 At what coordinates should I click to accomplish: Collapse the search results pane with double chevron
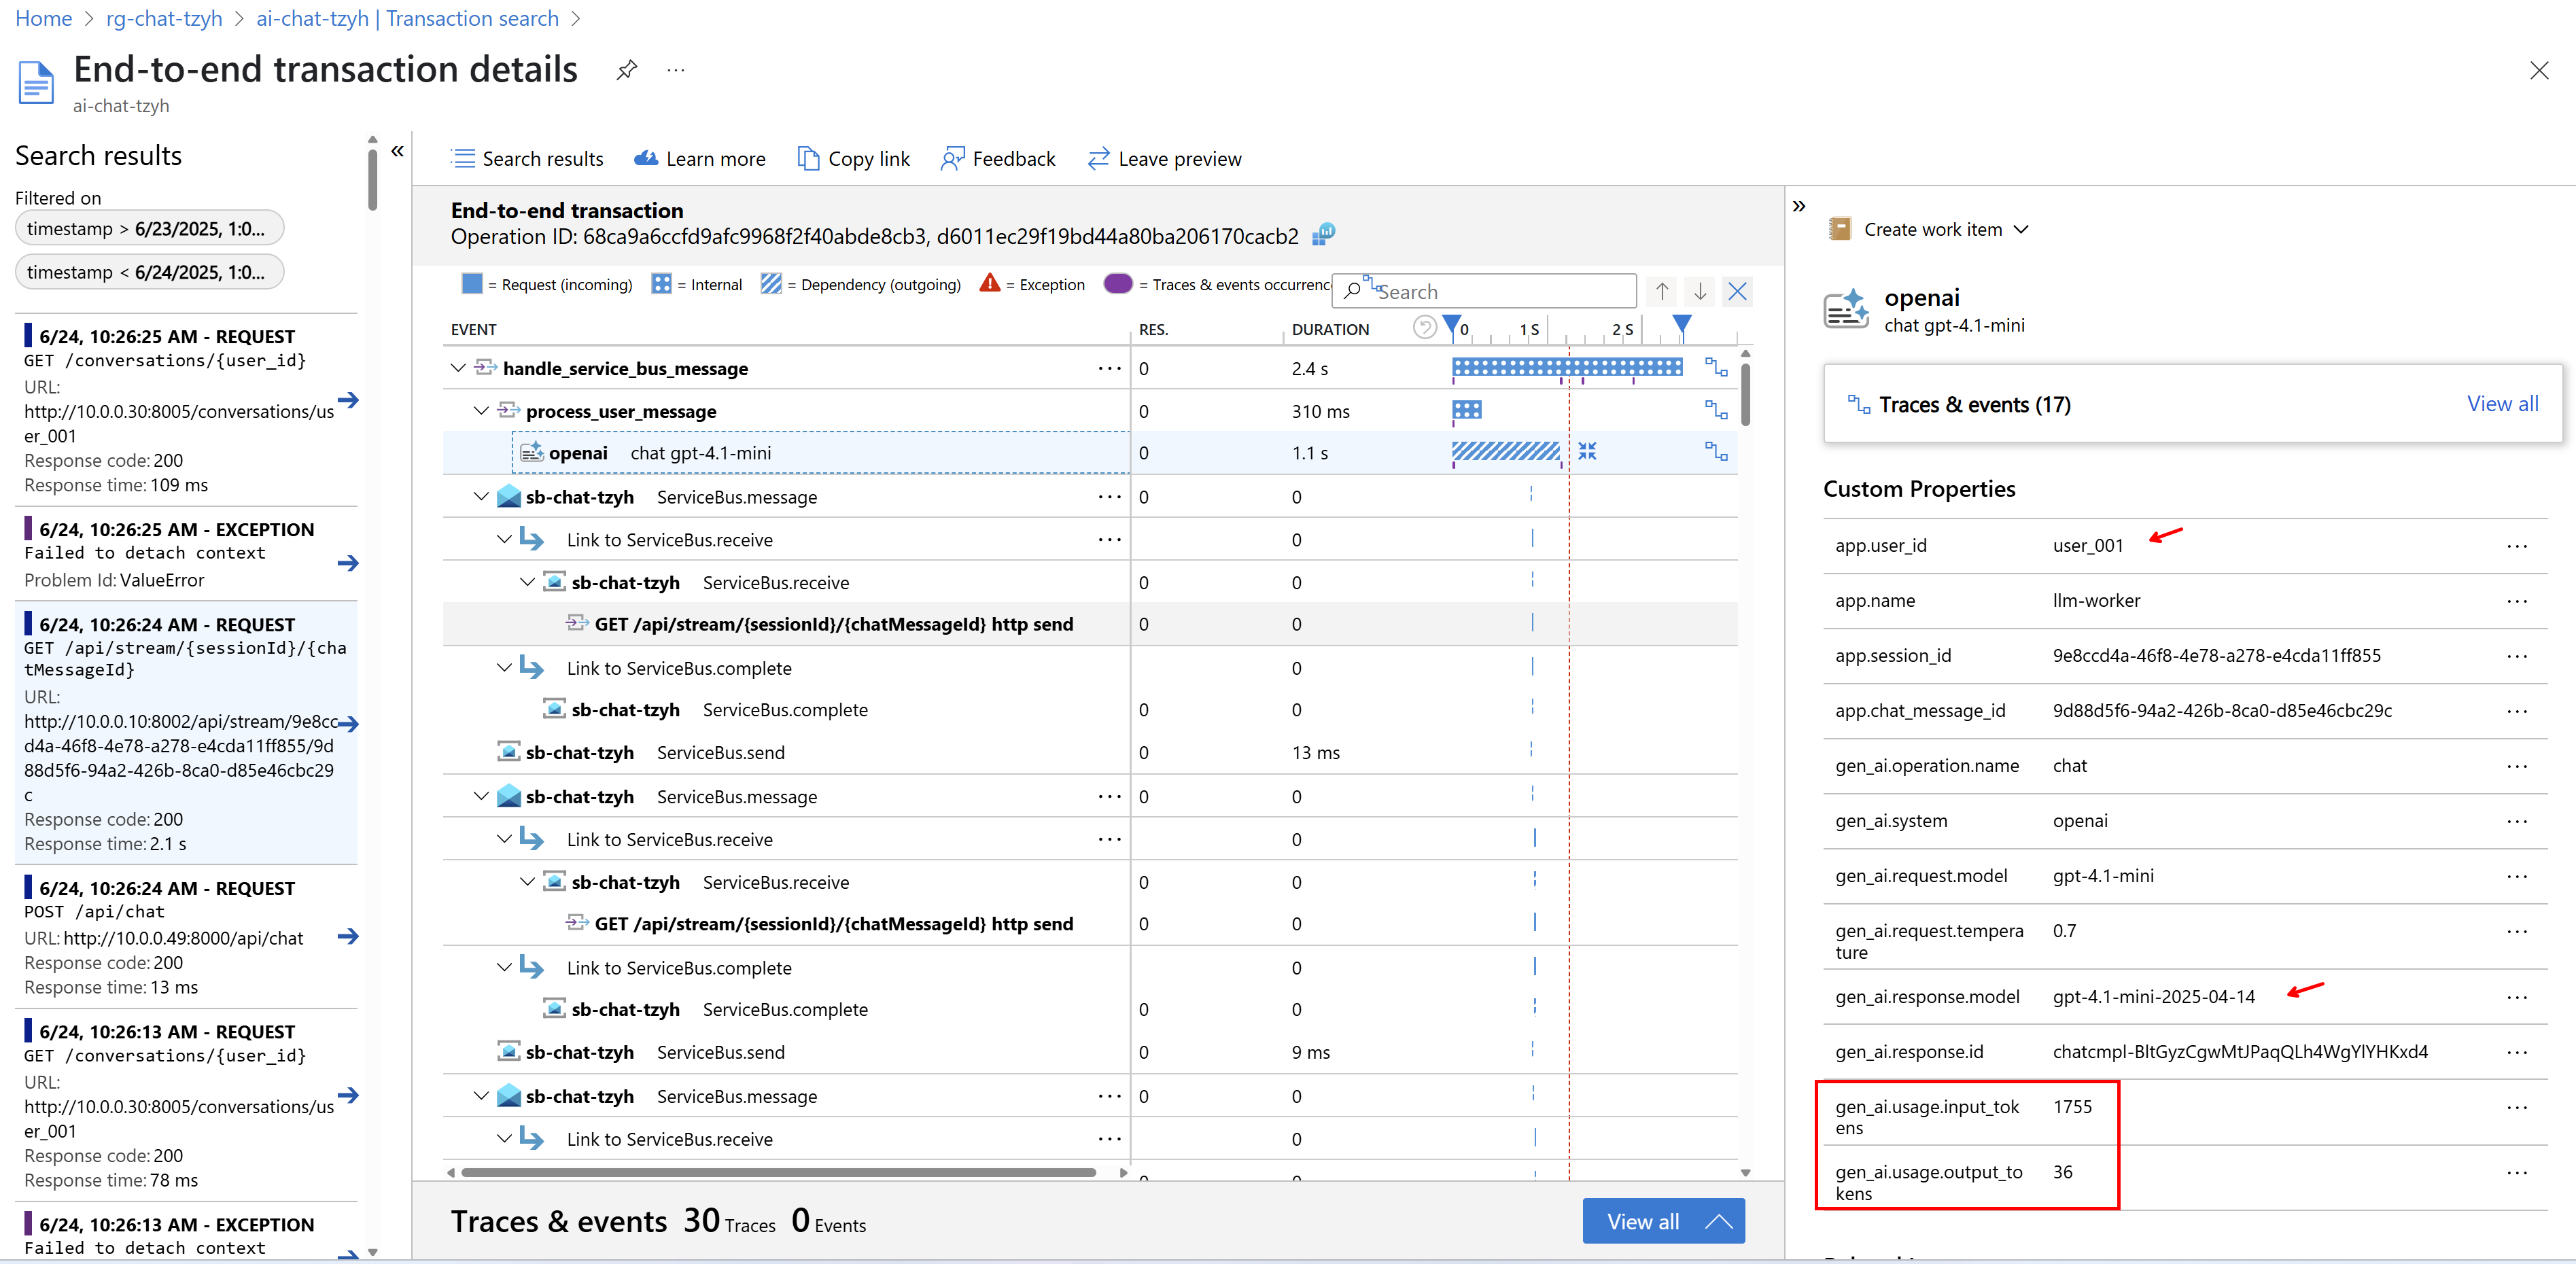point(397,151)
